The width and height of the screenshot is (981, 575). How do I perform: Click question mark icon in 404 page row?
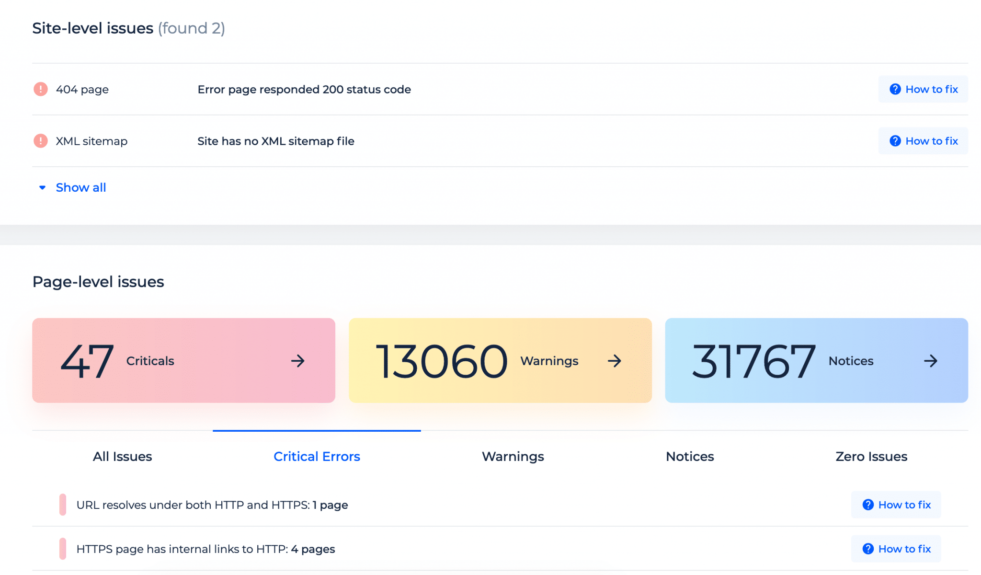(x=895, y=89)
